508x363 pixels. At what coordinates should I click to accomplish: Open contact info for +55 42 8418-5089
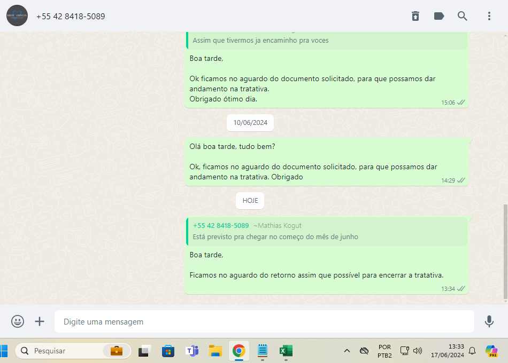[x=71, y=17]
